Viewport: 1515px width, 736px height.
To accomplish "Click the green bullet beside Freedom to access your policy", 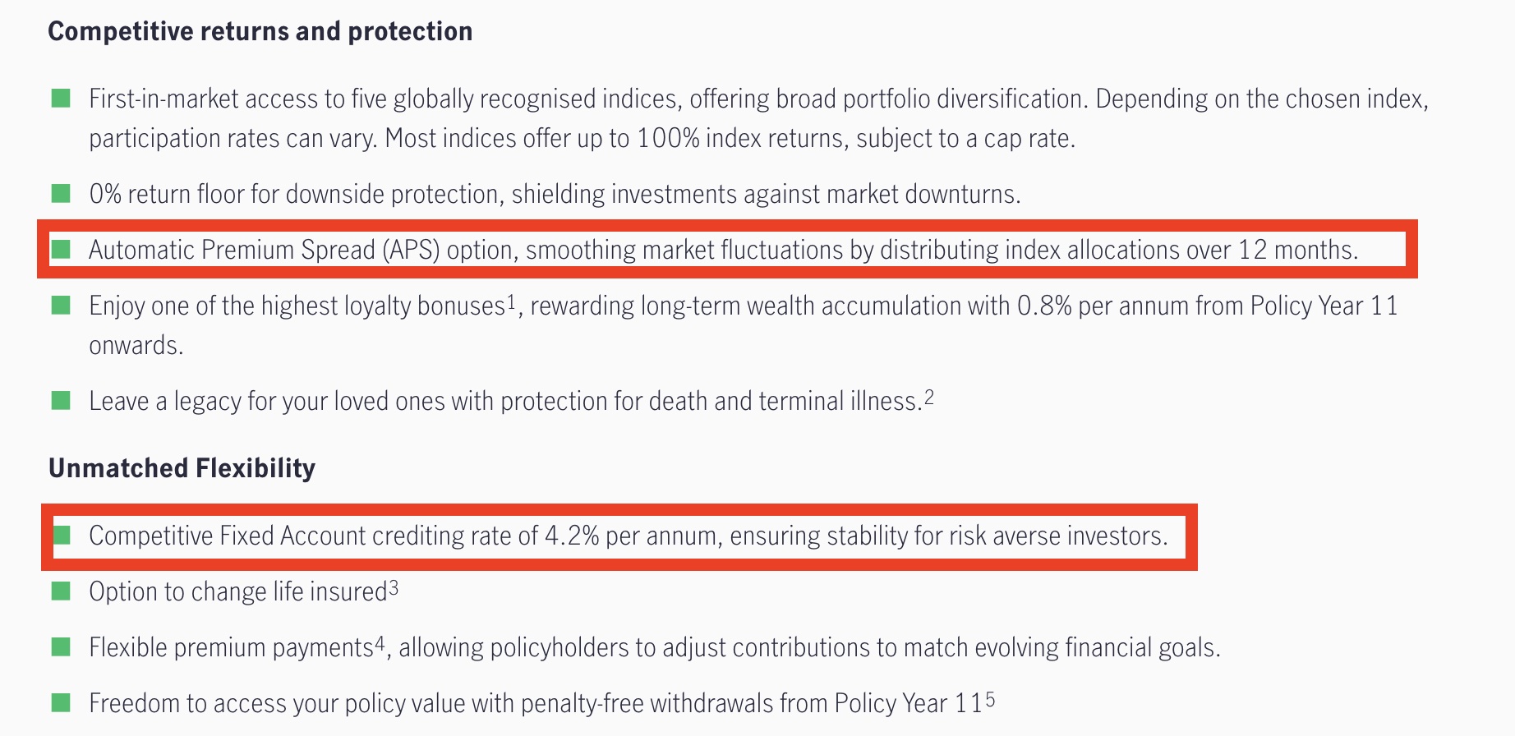I will [x=61, y=703].
